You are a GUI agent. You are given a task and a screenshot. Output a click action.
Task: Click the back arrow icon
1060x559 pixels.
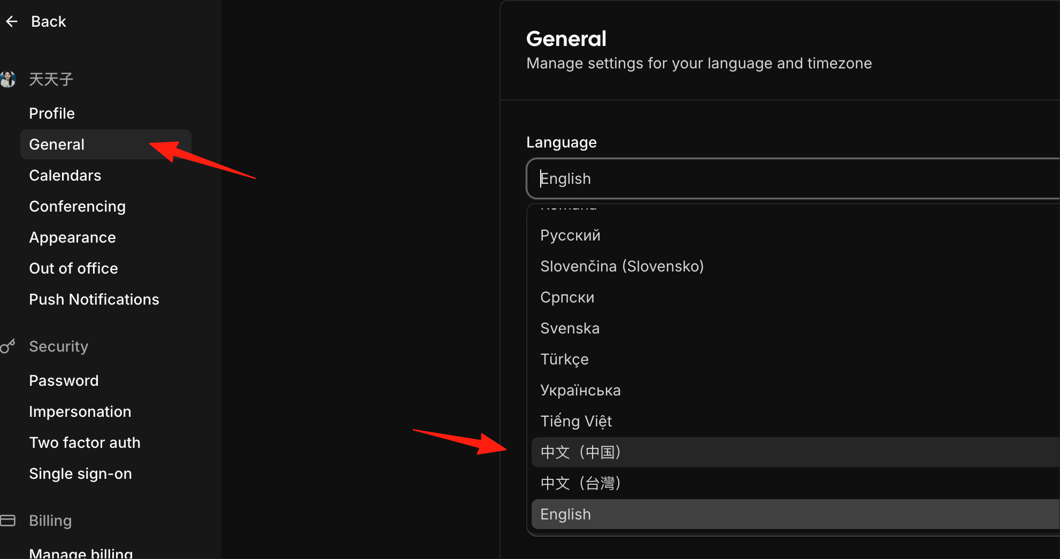tap(12, 21)
